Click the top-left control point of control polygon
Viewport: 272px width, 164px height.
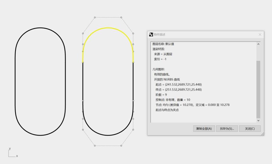tap(95, 17)
